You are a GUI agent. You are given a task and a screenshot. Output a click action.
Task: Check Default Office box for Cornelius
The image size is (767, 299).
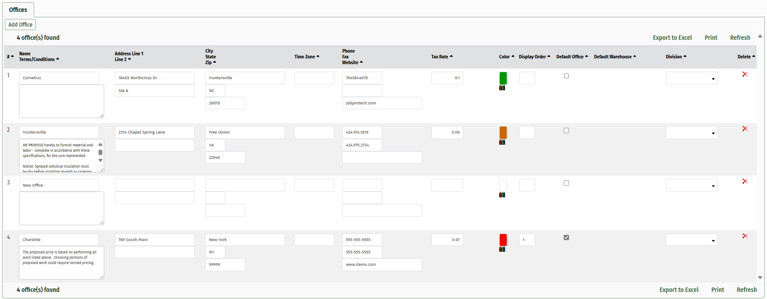click(566, 76)
